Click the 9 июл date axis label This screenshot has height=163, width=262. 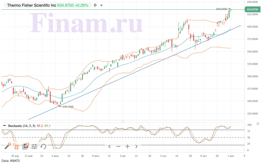[96, 156]
